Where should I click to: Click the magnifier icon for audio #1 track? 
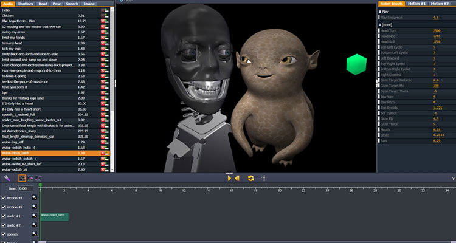point(35,216)
